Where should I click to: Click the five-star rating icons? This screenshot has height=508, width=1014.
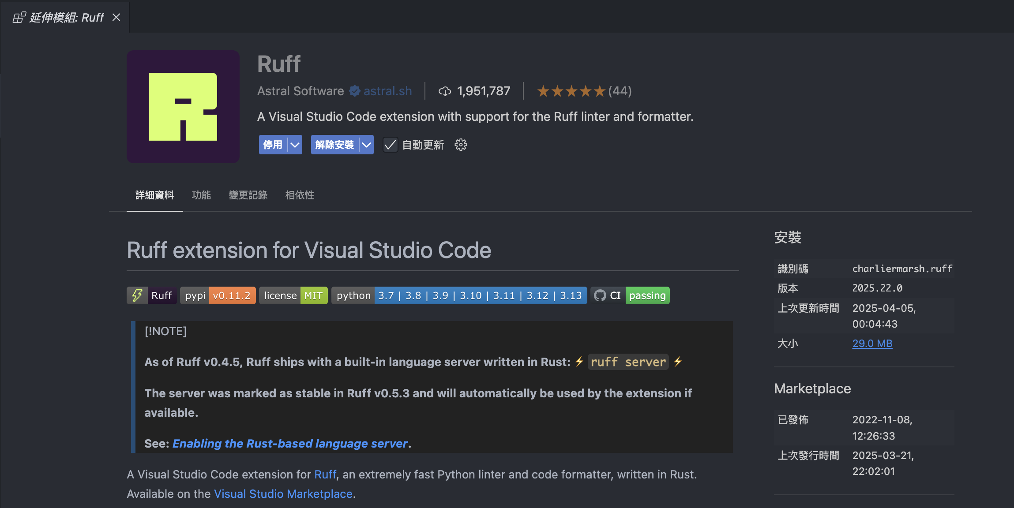tap(571, 91)
